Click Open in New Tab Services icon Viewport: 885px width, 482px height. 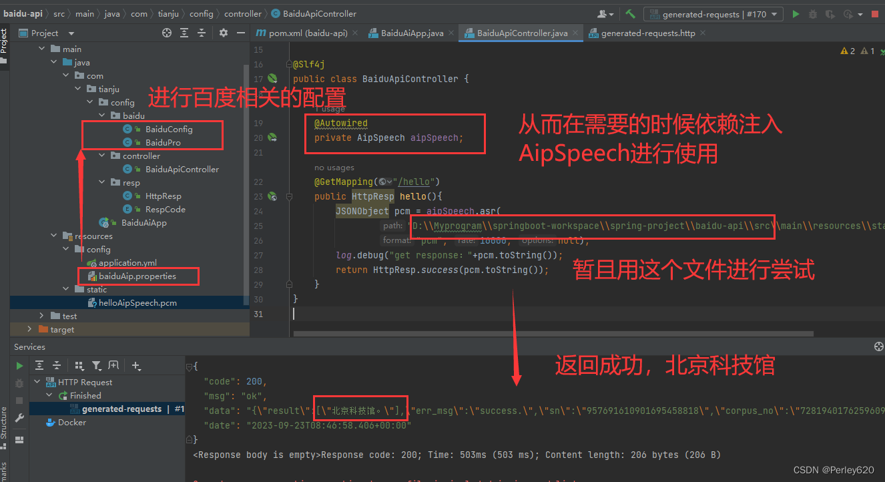pos(113,365)
